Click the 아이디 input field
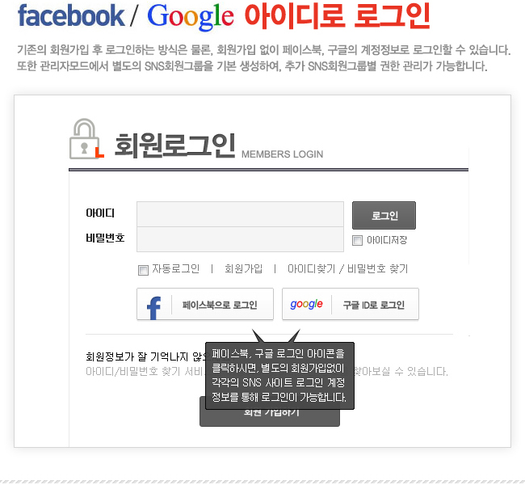The image size is (525, 485). [x=240, y=214]
